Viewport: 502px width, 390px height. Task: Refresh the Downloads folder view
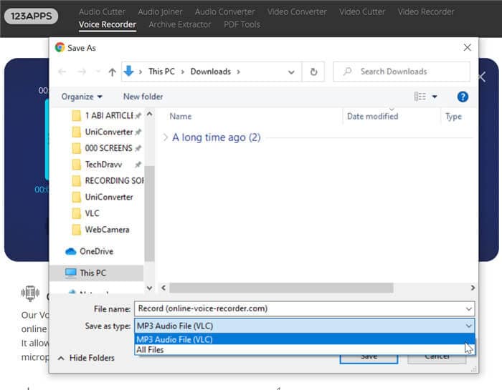click(x=313, y=72)
